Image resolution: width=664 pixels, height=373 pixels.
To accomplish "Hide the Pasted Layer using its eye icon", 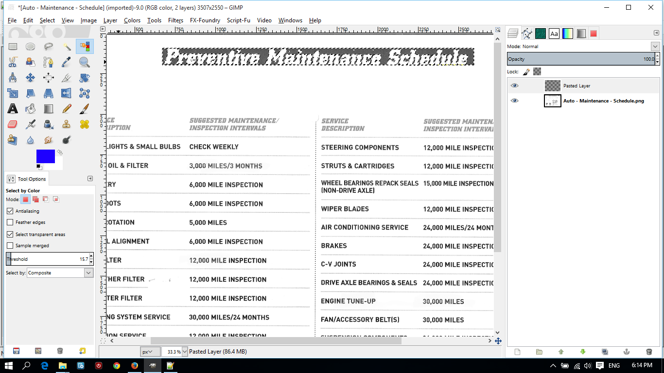I will click(514, 85).
